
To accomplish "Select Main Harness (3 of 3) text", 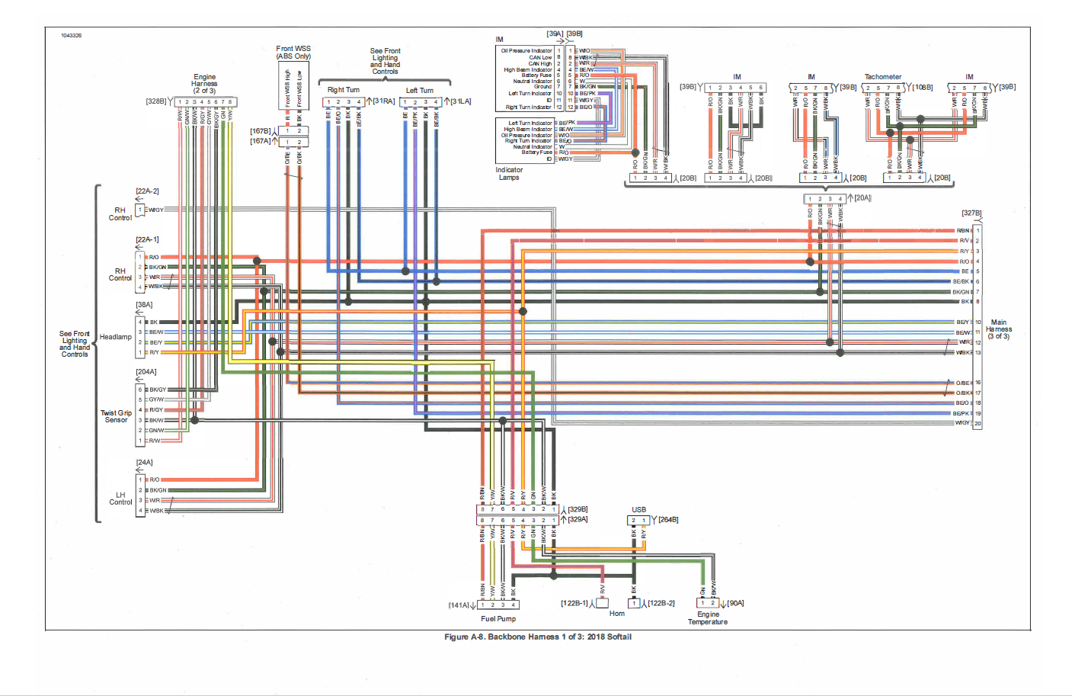I will pyautogui.click(x=998, y=329).
